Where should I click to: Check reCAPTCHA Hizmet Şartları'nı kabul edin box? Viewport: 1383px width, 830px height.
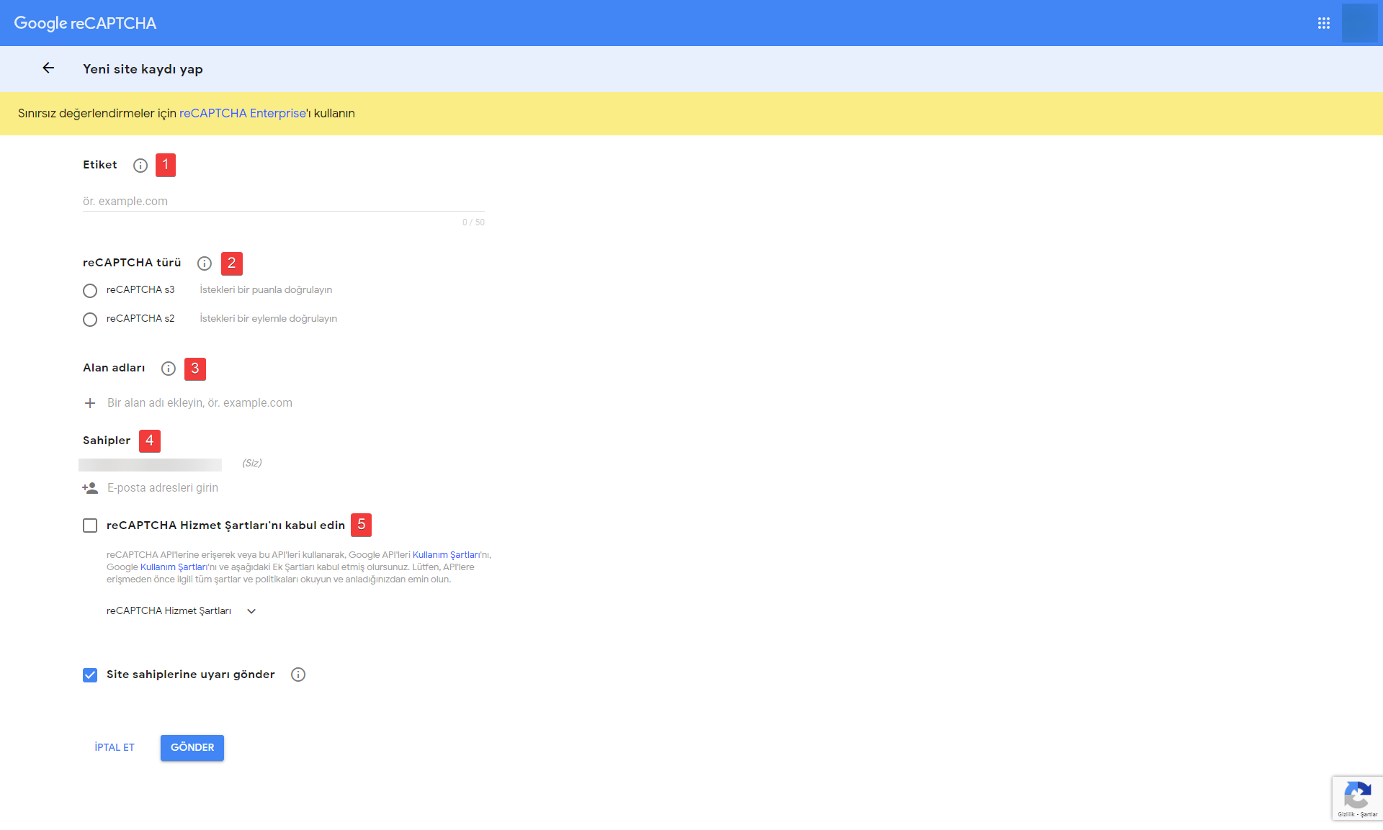click(90, 525)
